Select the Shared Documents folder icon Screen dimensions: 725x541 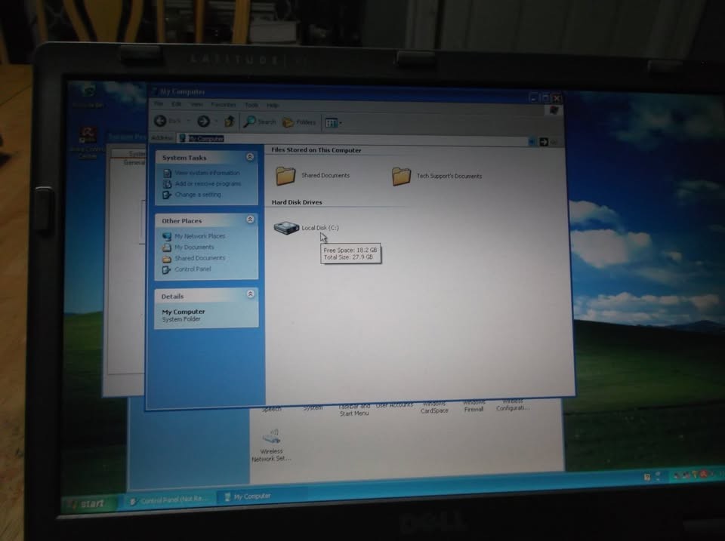tap(285, 176)
